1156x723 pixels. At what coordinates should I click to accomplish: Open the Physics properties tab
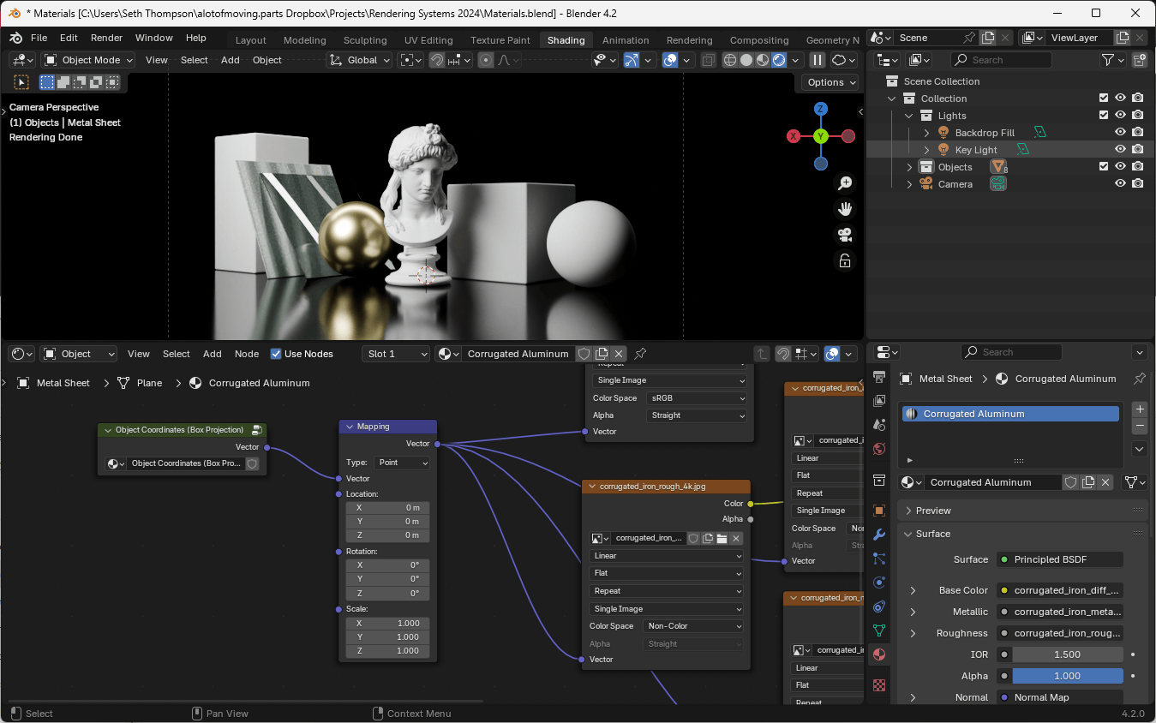click(x=878, y=583)
